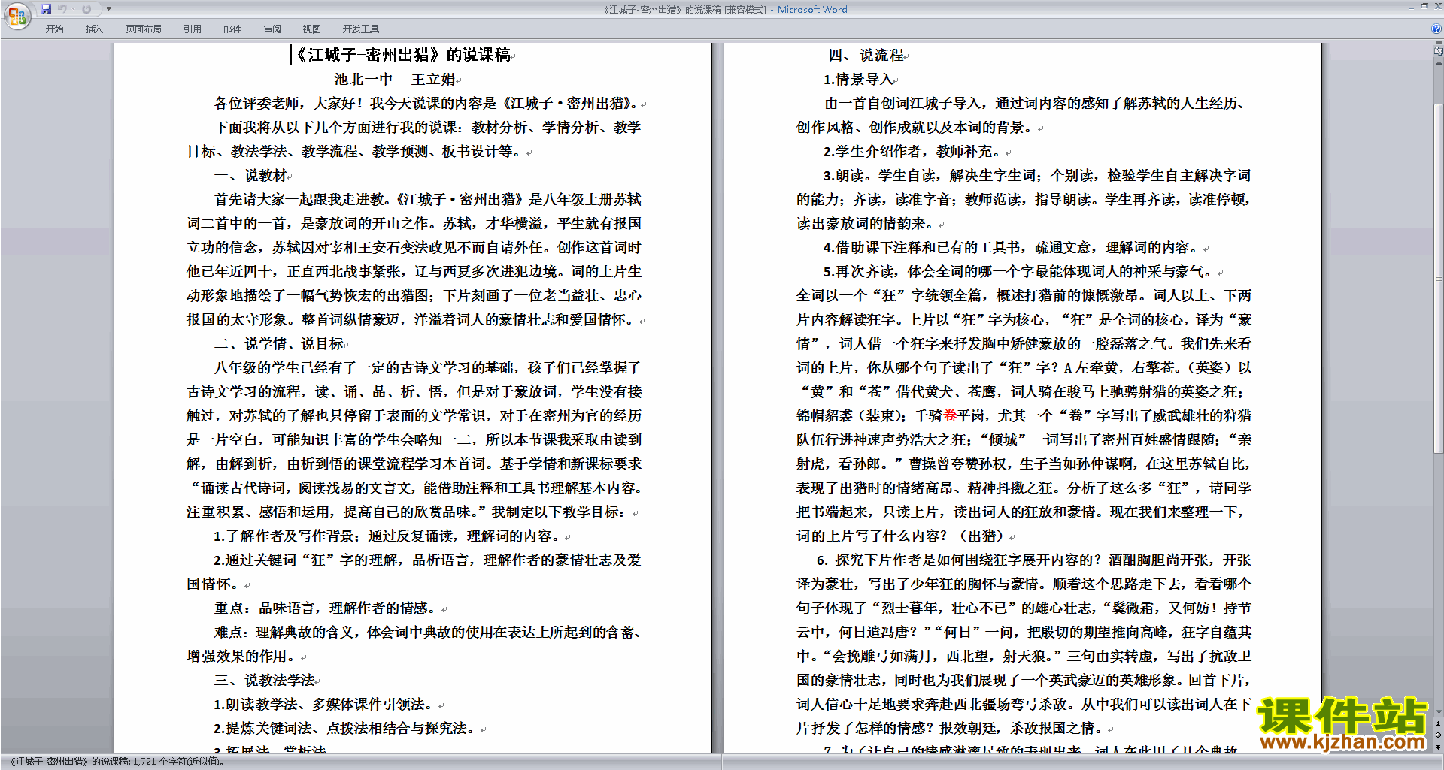Click the author line 池北一中 王立娟
Screen dimensions: 1444x770
tap(395, 79)
